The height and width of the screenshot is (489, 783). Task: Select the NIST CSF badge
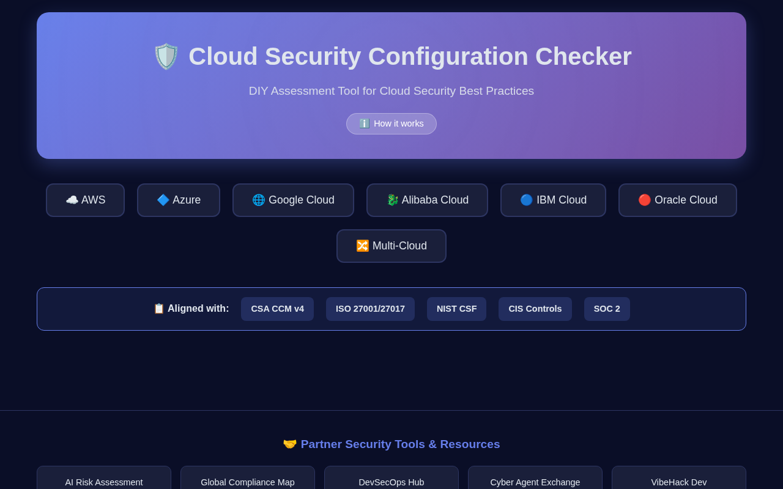pyautogui.click(x=456, y=309)
